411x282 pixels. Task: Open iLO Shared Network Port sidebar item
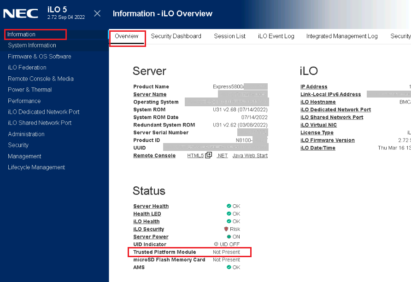click(x=40, y=123)
